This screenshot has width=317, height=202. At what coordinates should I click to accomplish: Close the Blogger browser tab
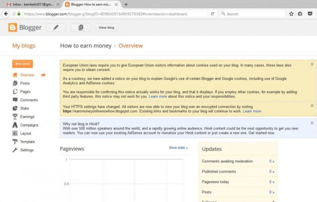coord(116,4)
